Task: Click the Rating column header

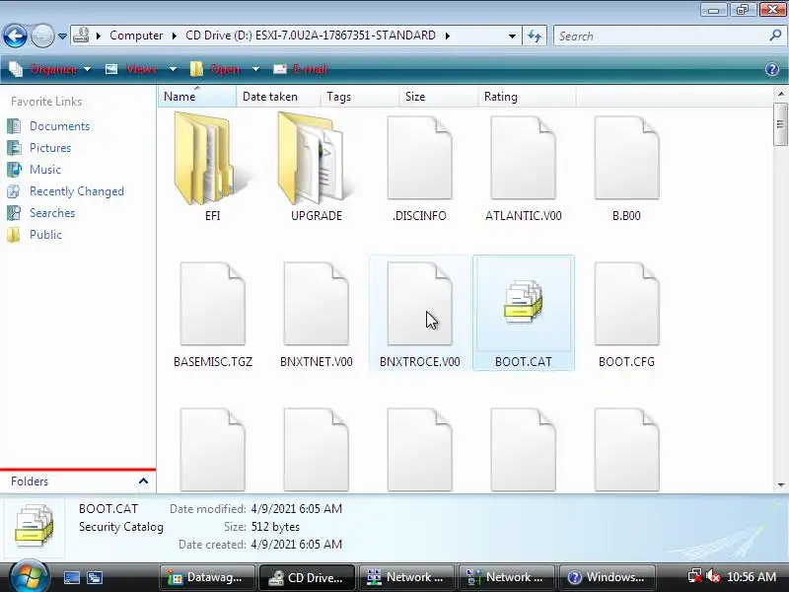Action: (527, 96)
